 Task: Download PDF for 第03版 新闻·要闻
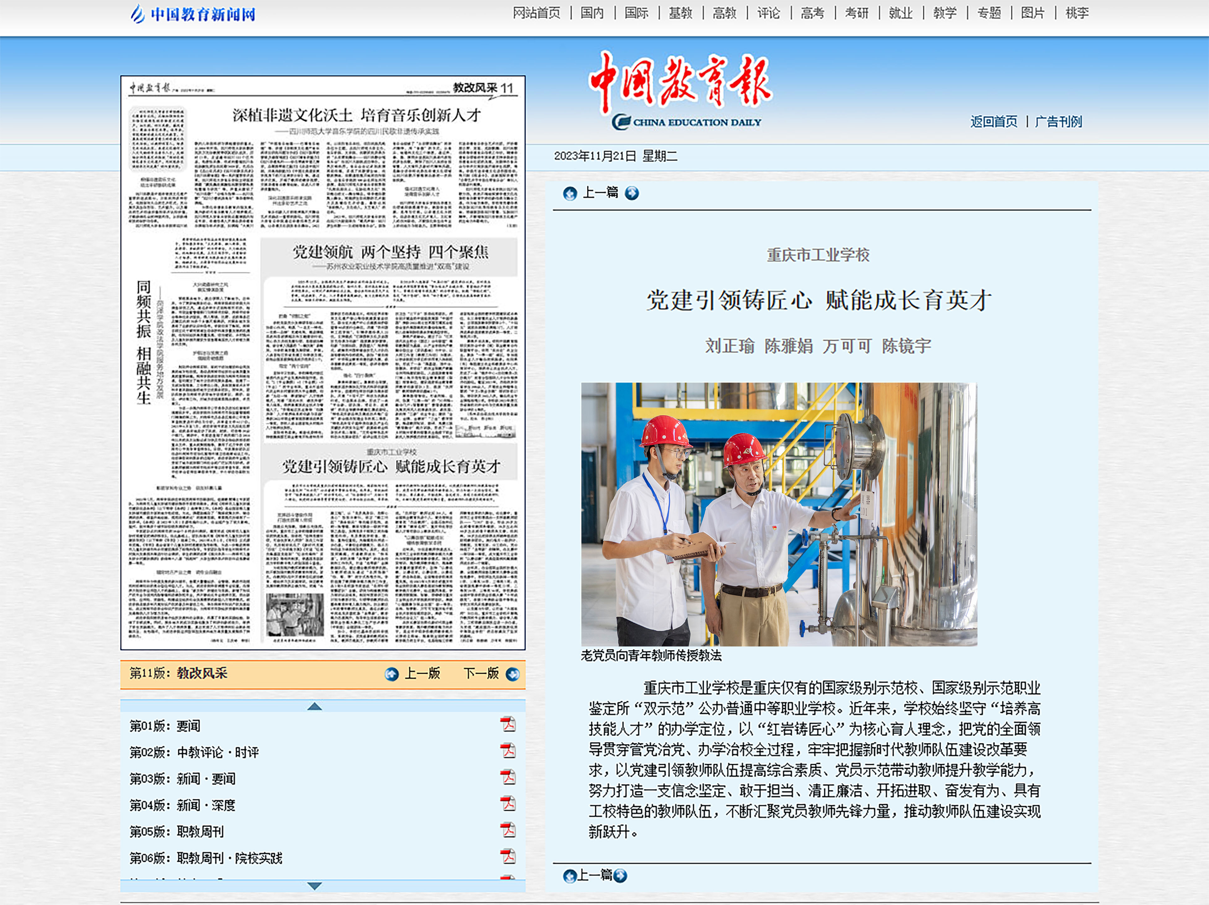[508, 777]
